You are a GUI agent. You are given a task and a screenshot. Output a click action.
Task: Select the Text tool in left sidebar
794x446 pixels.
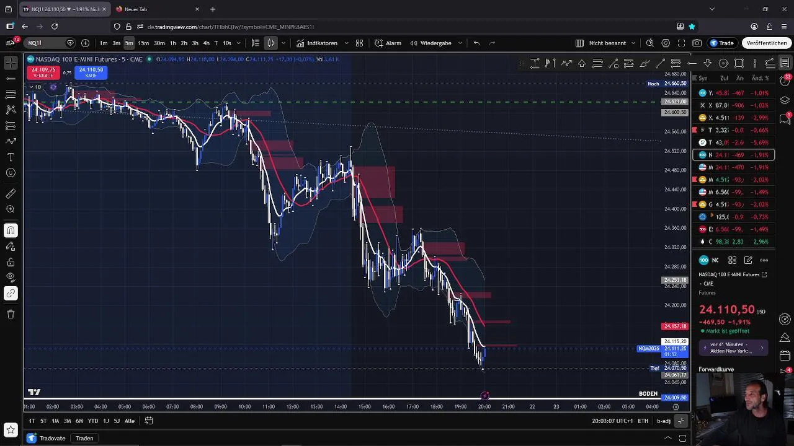11,157
